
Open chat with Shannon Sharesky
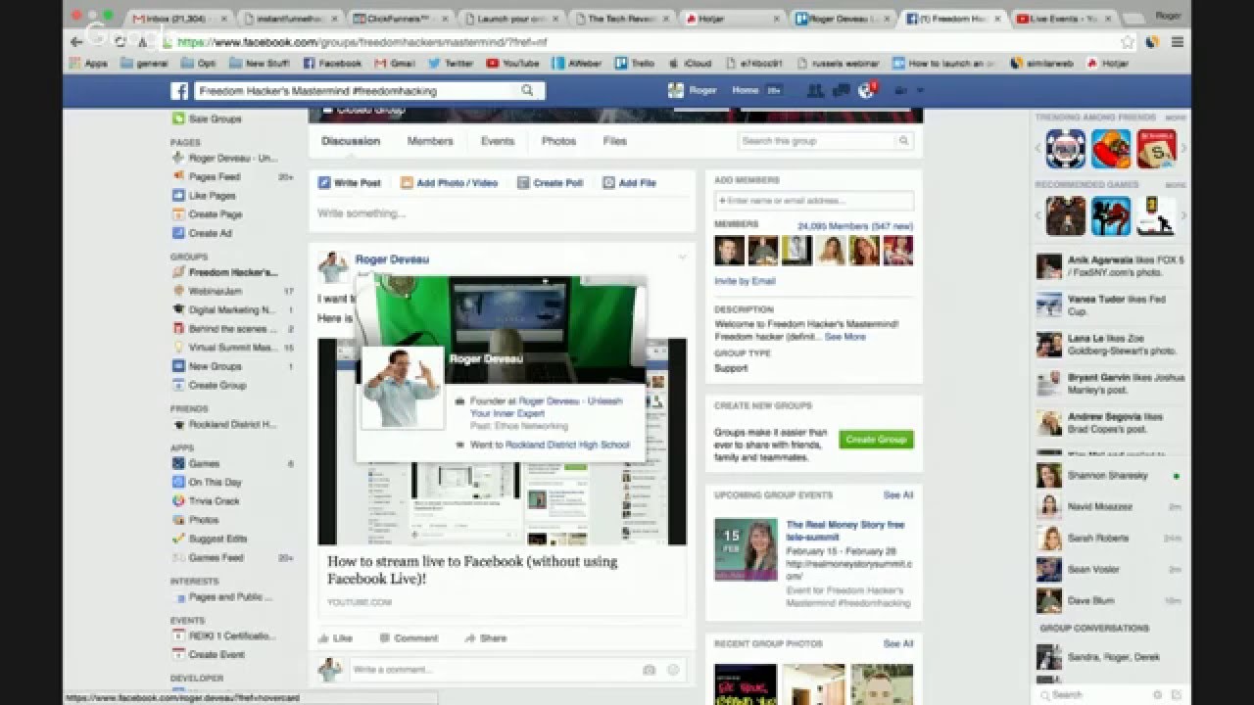1109,476
